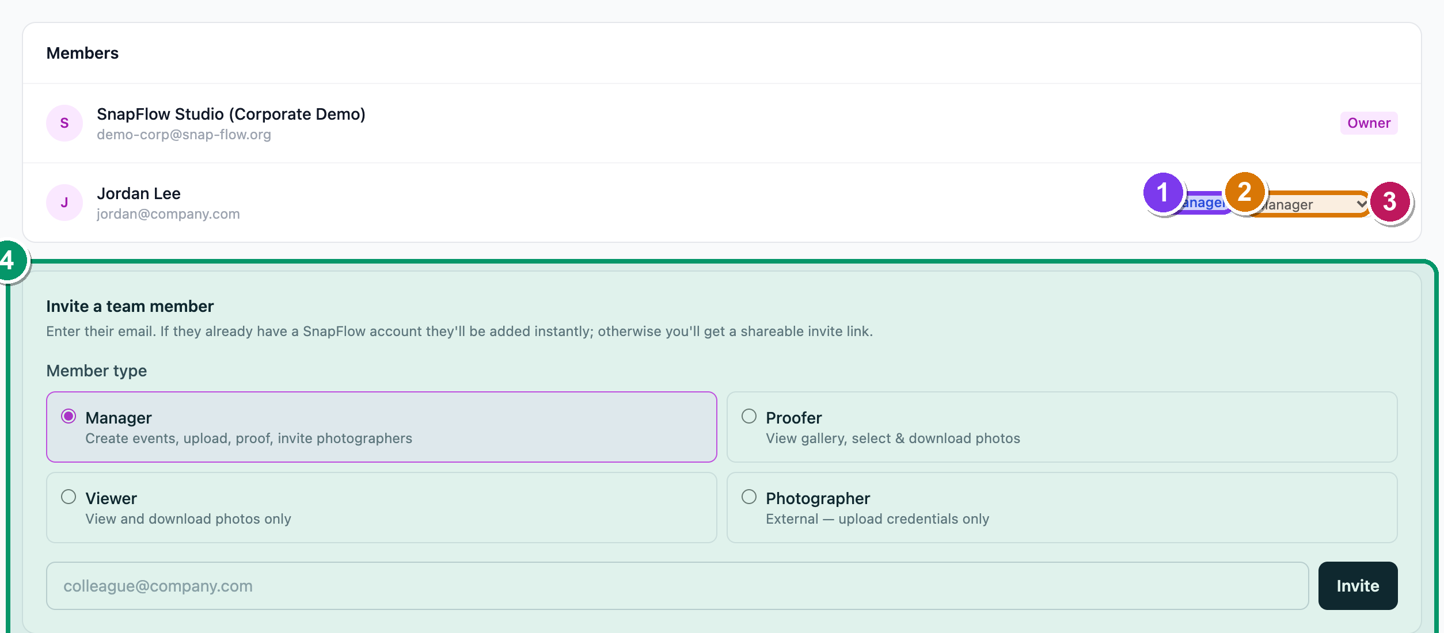
Task: Click the Invite a team member heading
Action: click(130, 306)
